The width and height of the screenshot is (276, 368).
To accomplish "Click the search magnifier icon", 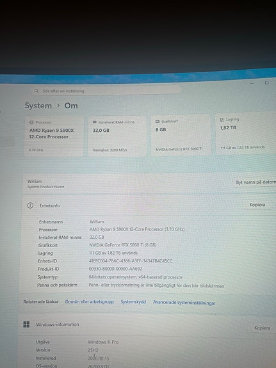I will point(37,91).
